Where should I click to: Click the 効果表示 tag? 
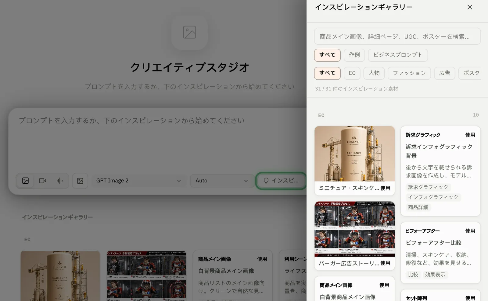435,275
